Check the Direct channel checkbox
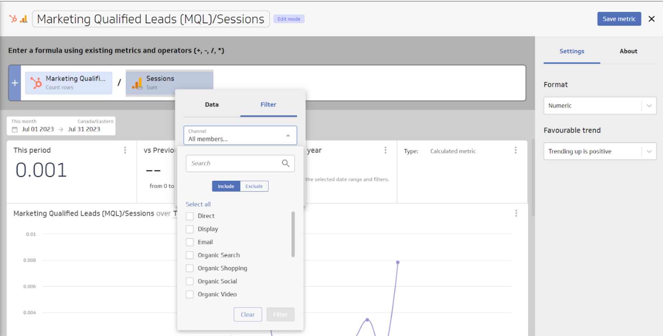 (190, 216)
